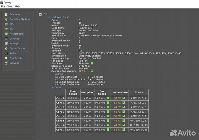Select the Storage icon in sidebar
This screenshot has height=140, width=199.
(x=6, y=43)
